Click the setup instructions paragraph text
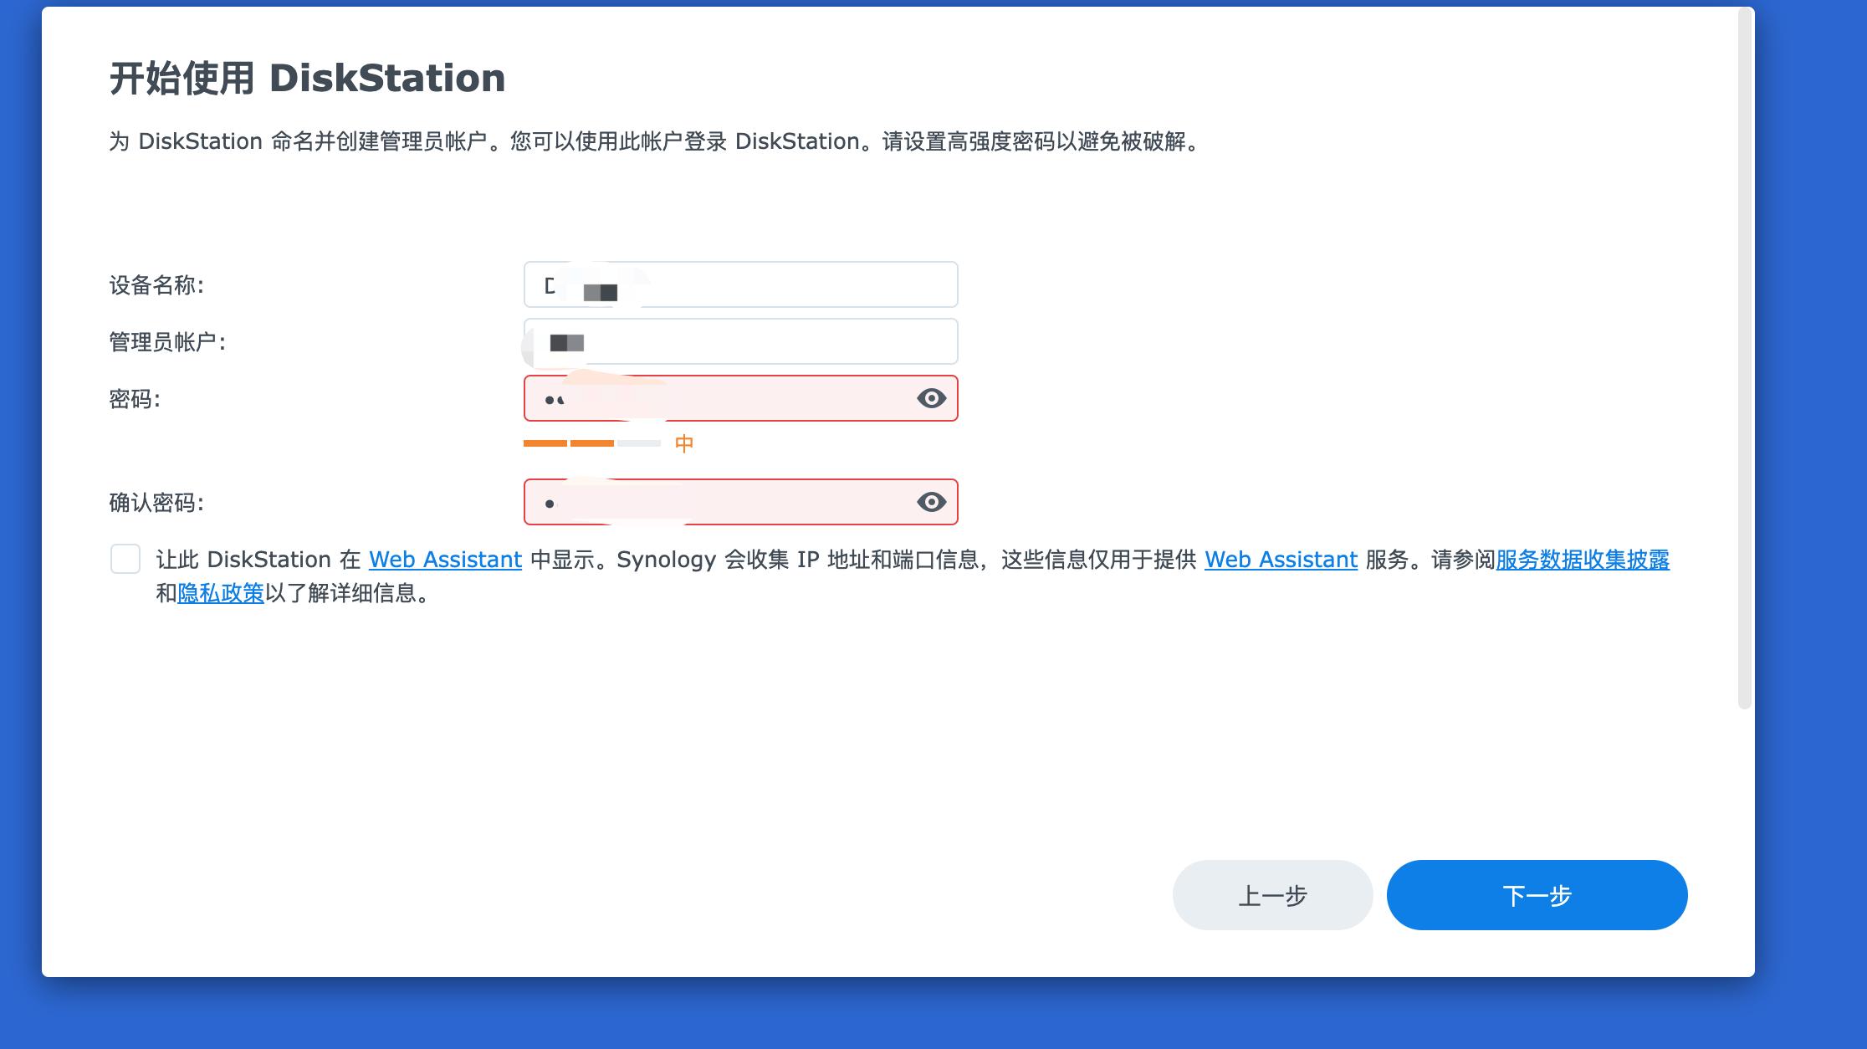Screen dimensions: 1867x1049 (651, 141)
